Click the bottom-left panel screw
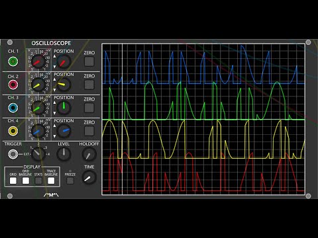Image resolution: width=318 pixels, height=238 pixels. (10, 196)
